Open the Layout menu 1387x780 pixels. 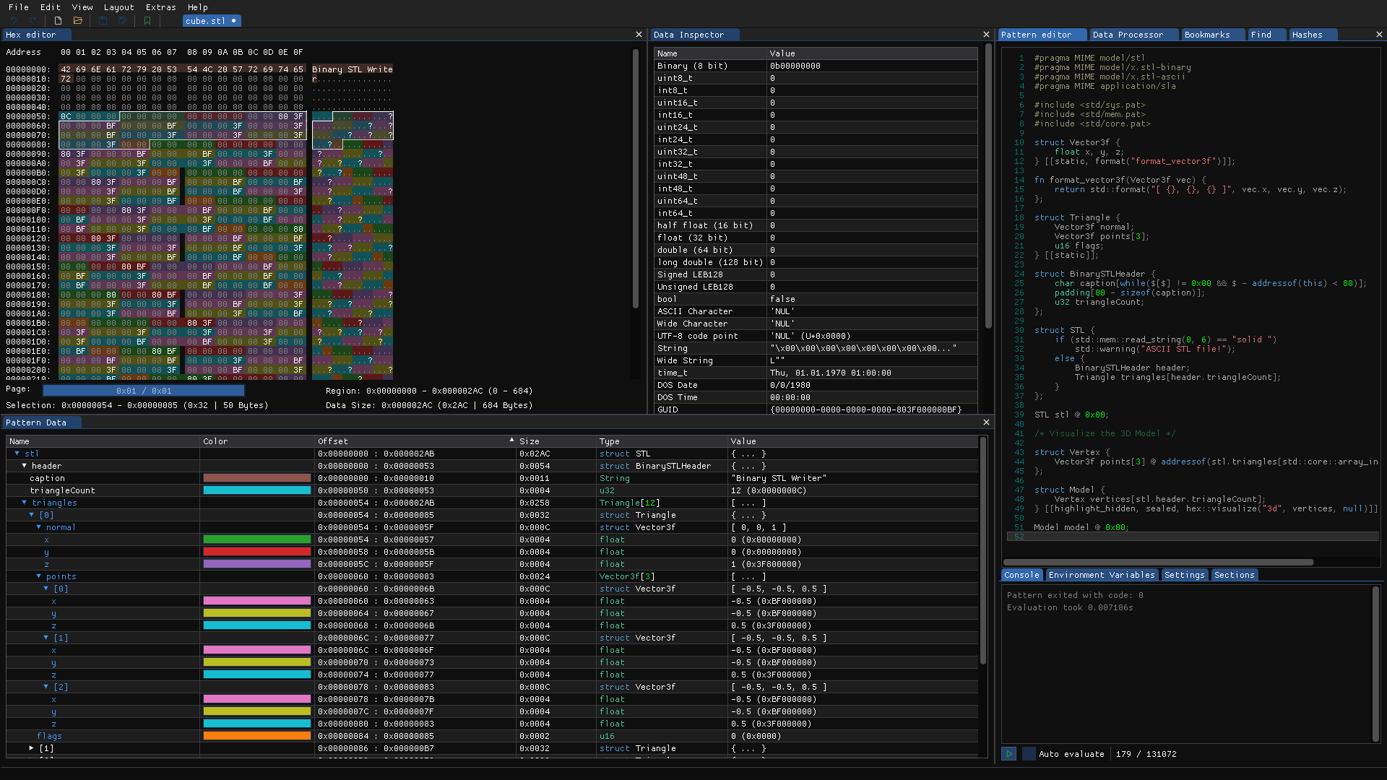point(118,7)
